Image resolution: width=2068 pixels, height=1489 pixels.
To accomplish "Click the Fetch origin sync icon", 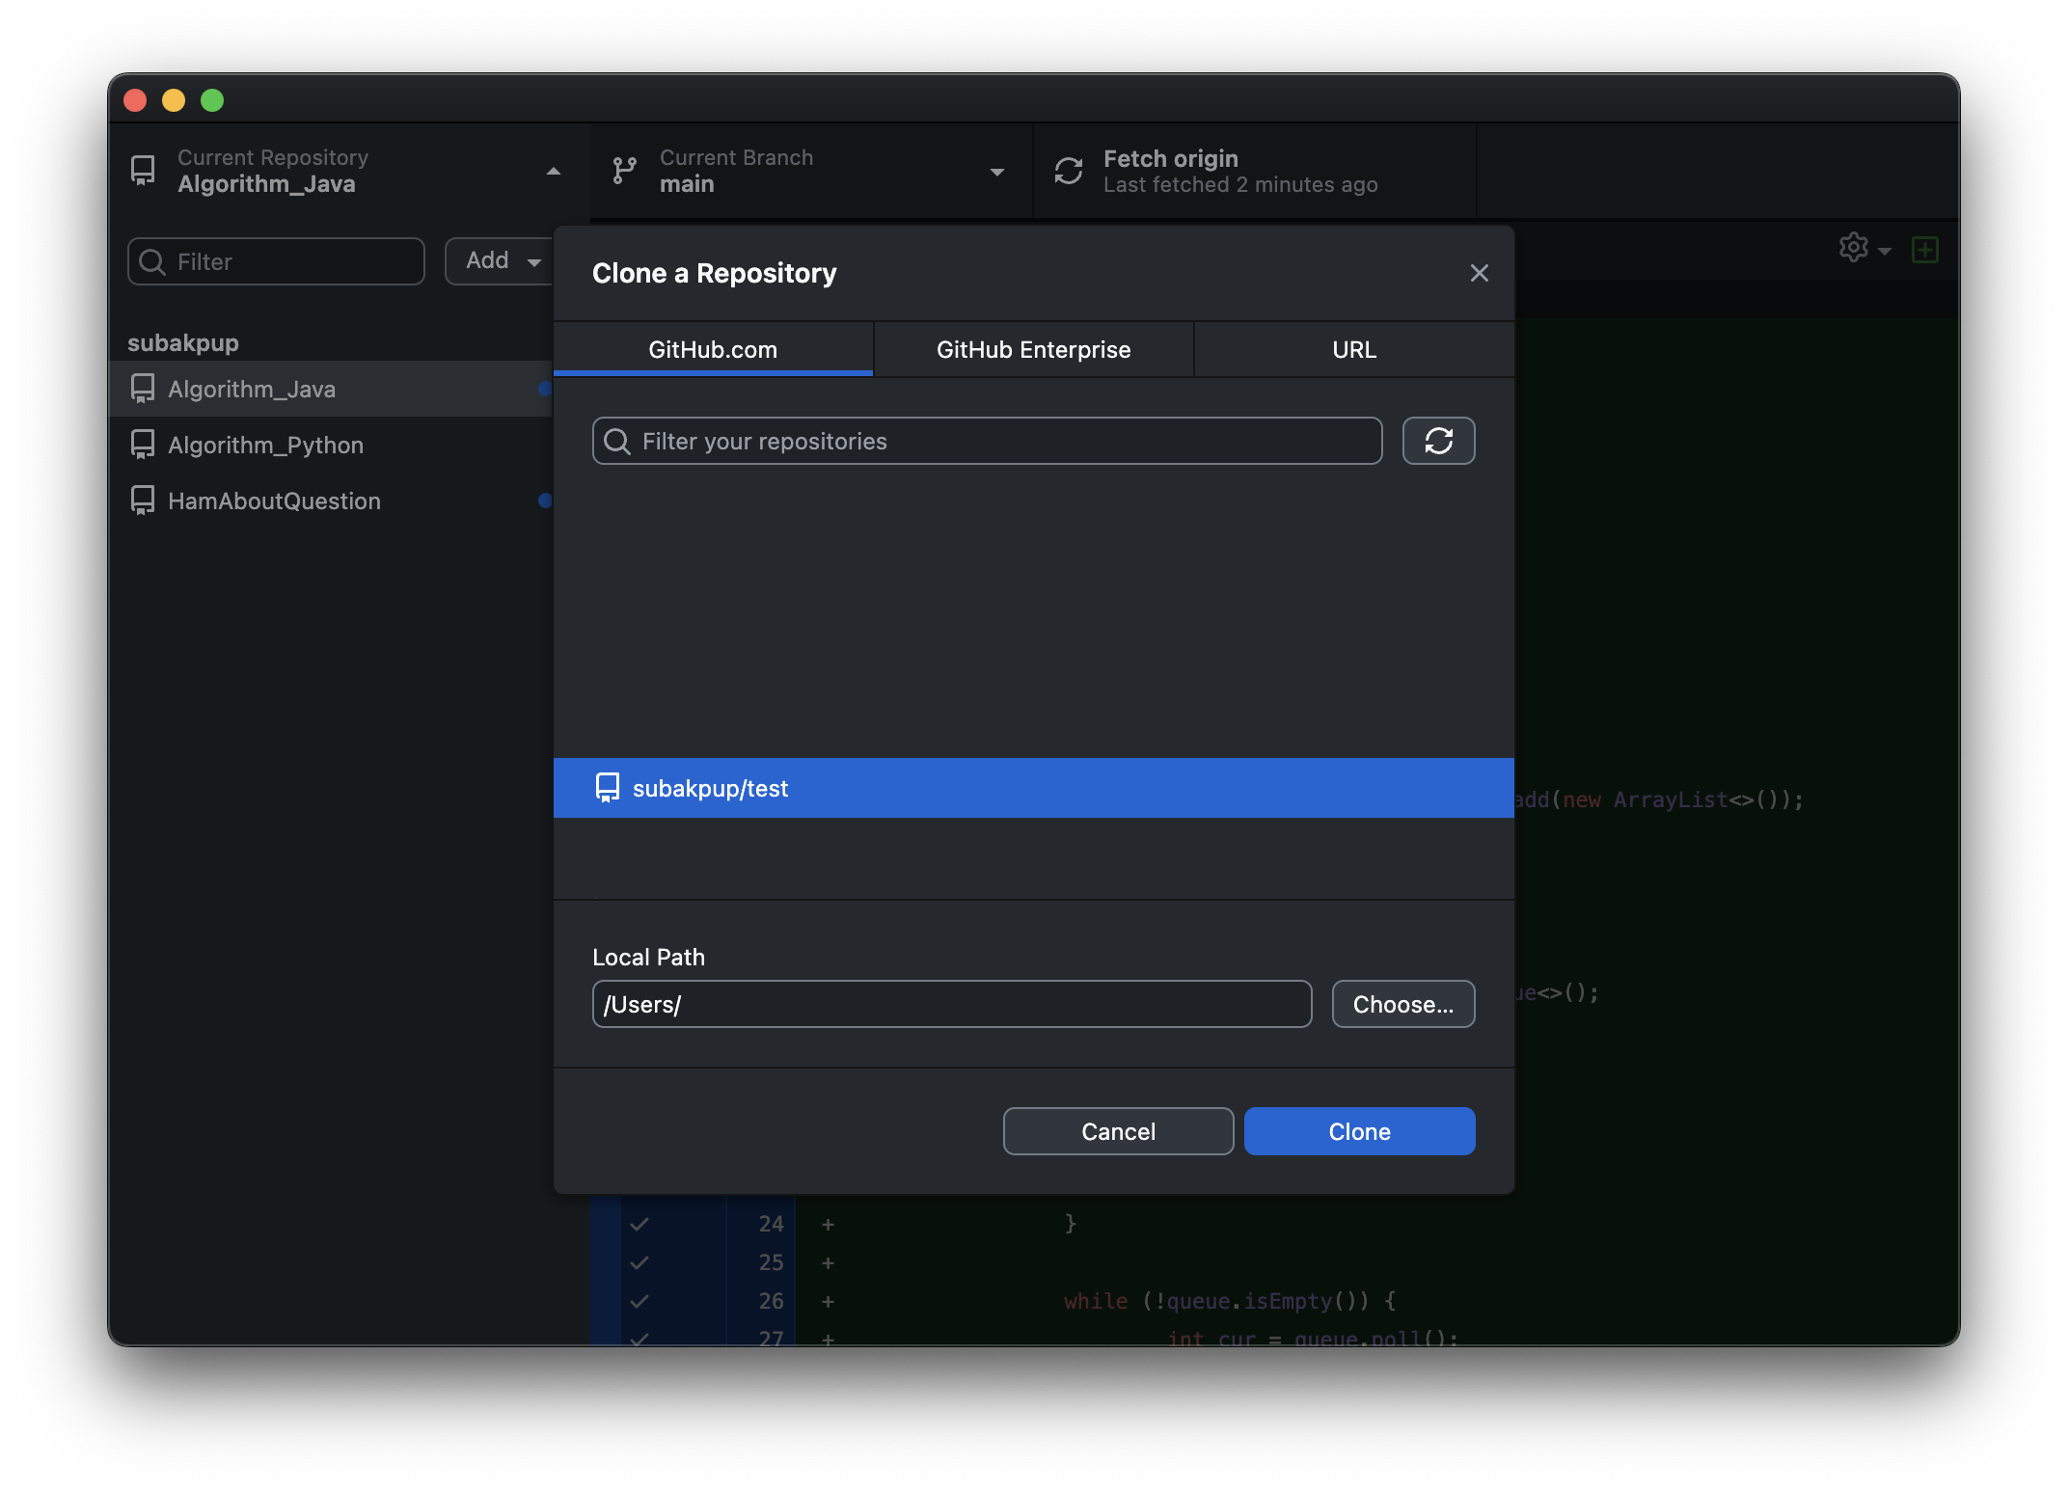I will 1068,171.
